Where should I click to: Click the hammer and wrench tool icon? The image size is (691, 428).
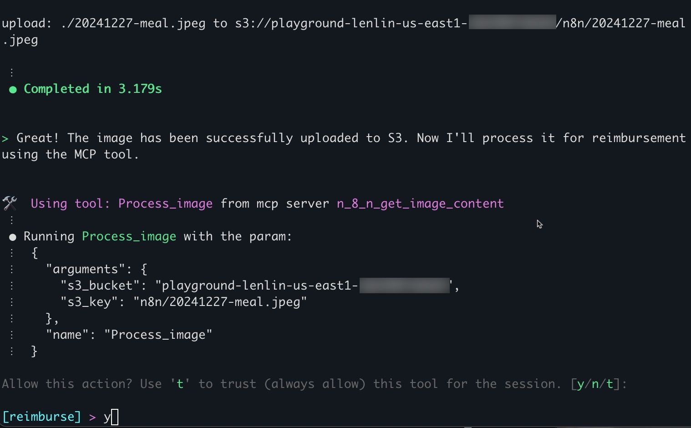click(10, 203)
